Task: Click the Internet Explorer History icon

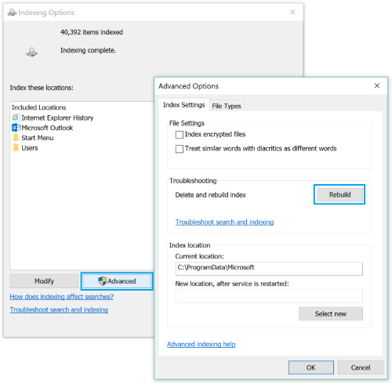Action: pos(16,117)
